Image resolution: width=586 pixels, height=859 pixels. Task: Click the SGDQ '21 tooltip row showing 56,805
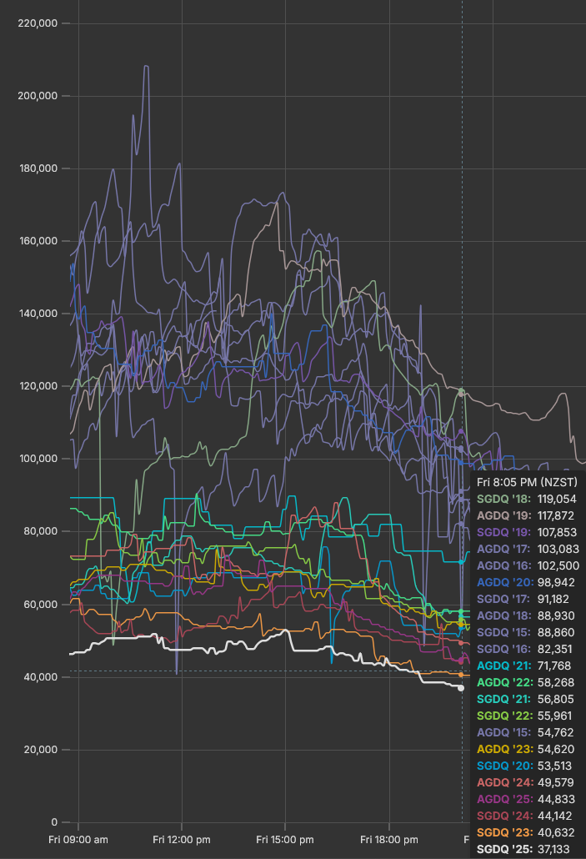click(524, 700)
